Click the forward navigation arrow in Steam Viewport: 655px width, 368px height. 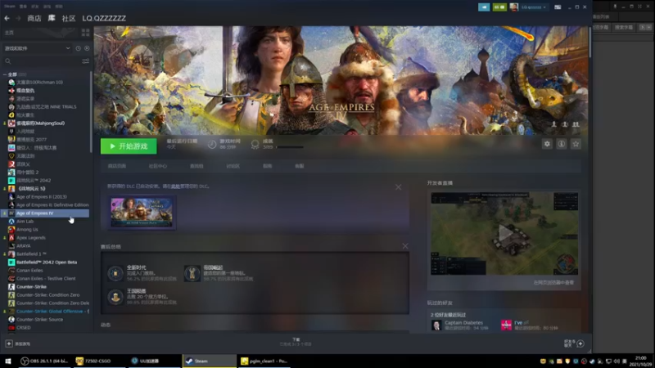(x=18, y=18)
